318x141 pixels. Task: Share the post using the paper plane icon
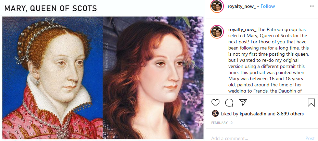pos(243,102)
